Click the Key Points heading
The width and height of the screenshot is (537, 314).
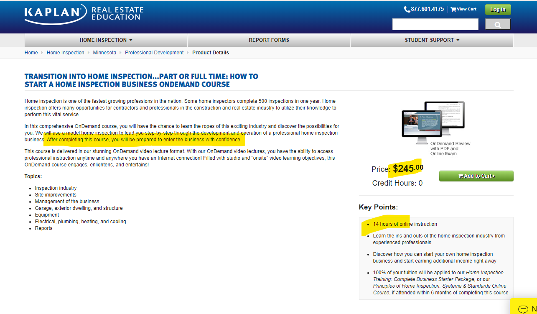click(x=379, y=207)
